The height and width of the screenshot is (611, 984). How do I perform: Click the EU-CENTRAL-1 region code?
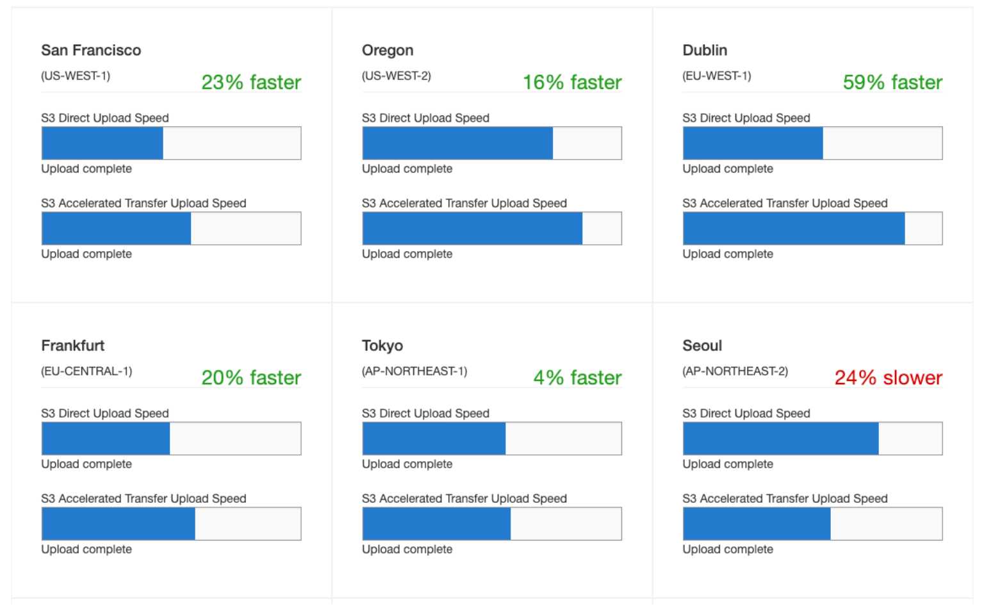[86, 371]
